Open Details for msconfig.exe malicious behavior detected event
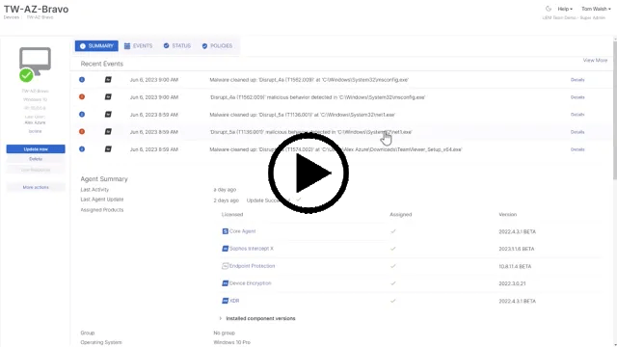617x347 pixels. (x=577, y=97)
